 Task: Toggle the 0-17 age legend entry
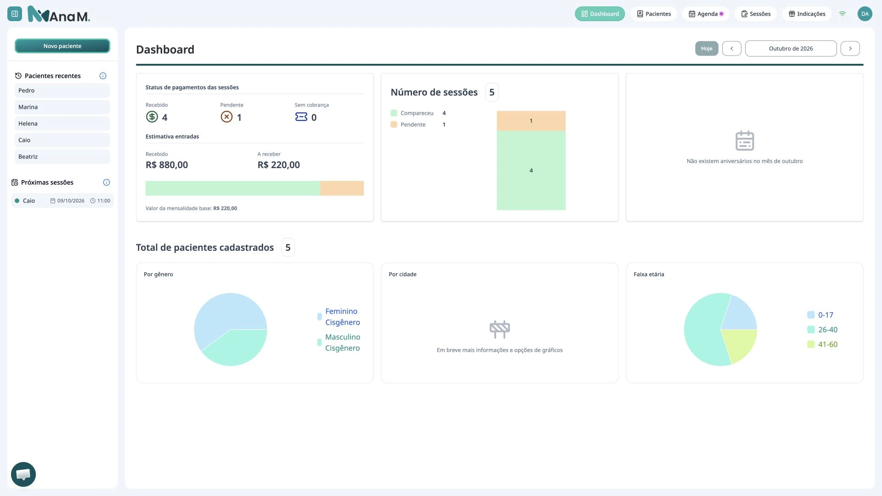coord(820,315)
